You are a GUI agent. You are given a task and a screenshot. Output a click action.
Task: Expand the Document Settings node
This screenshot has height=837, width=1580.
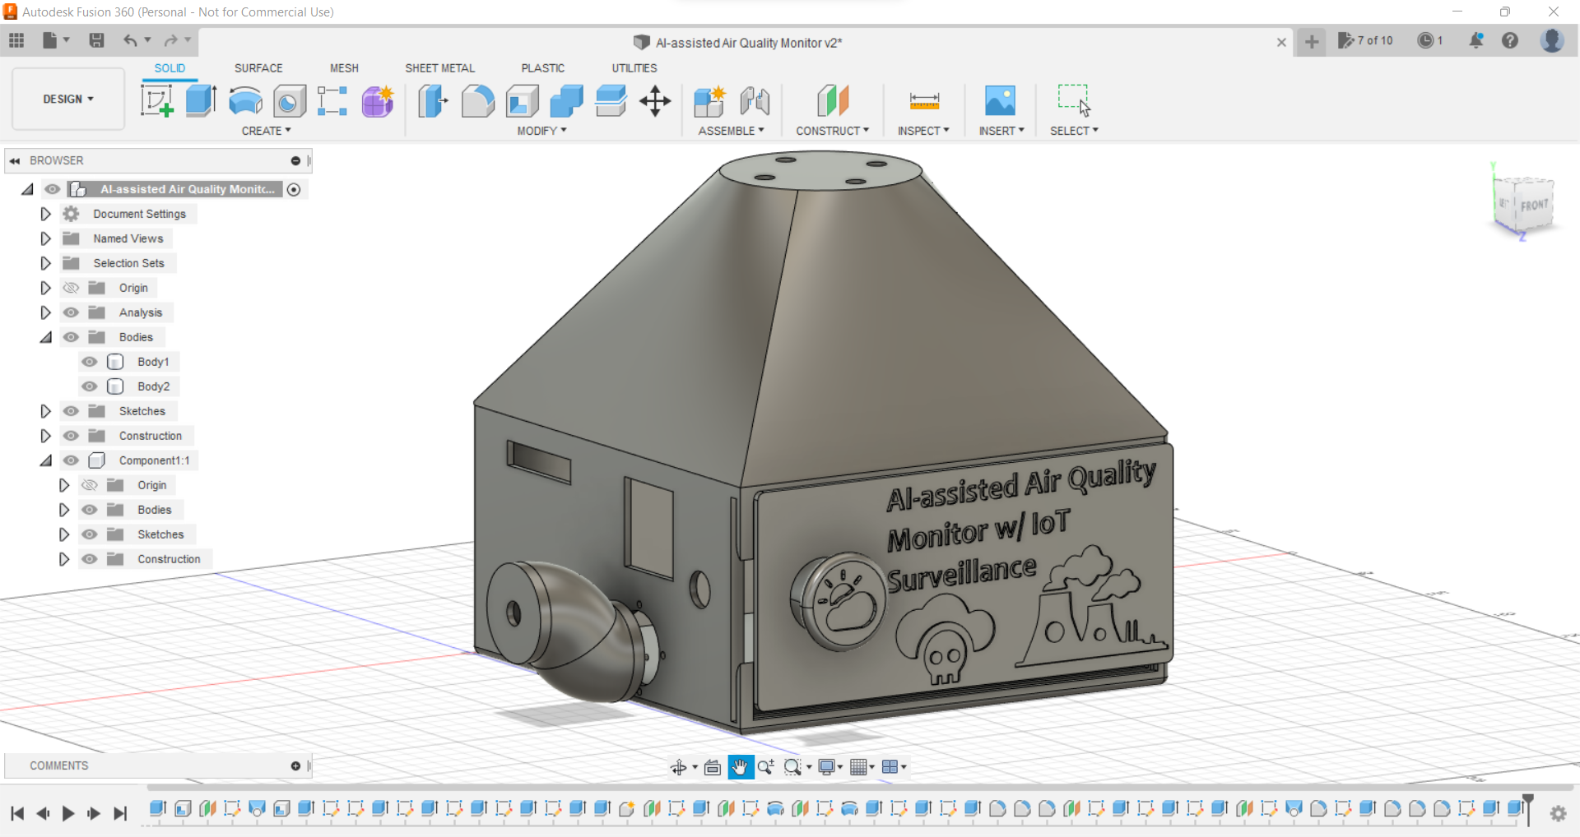(x=45, y=214)
